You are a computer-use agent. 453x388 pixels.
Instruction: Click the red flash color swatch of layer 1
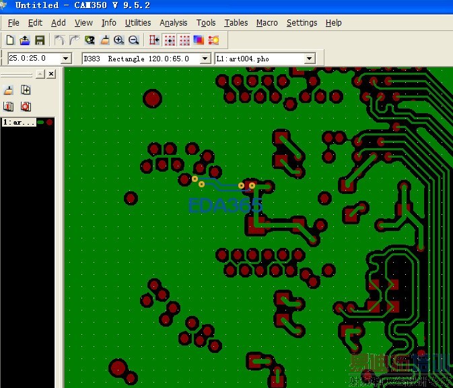tap(49, 123)
